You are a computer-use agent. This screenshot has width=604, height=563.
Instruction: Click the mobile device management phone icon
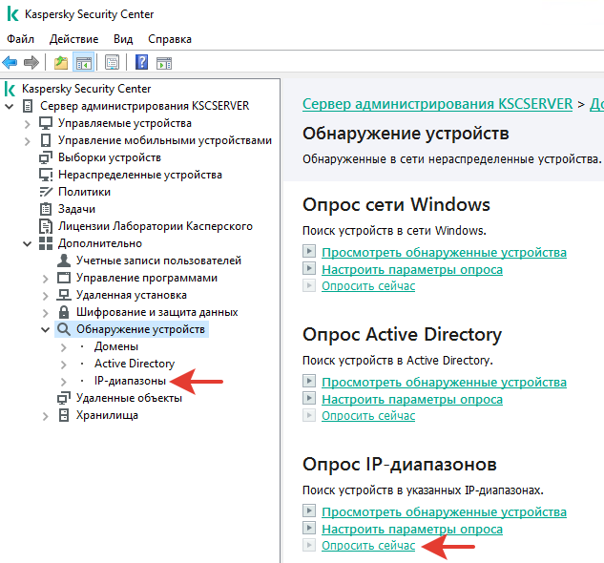(46, 140)
